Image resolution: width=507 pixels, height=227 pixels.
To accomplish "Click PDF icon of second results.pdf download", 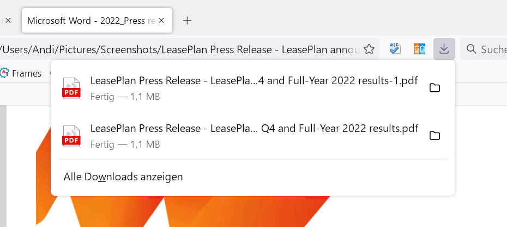I will pos(71,136).
